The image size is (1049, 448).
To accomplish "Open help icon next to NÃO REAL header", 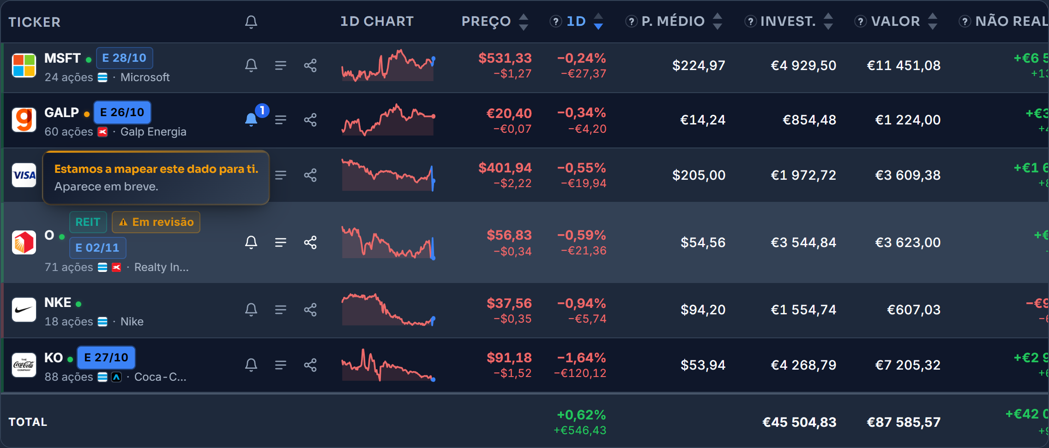I will [965, 21].
